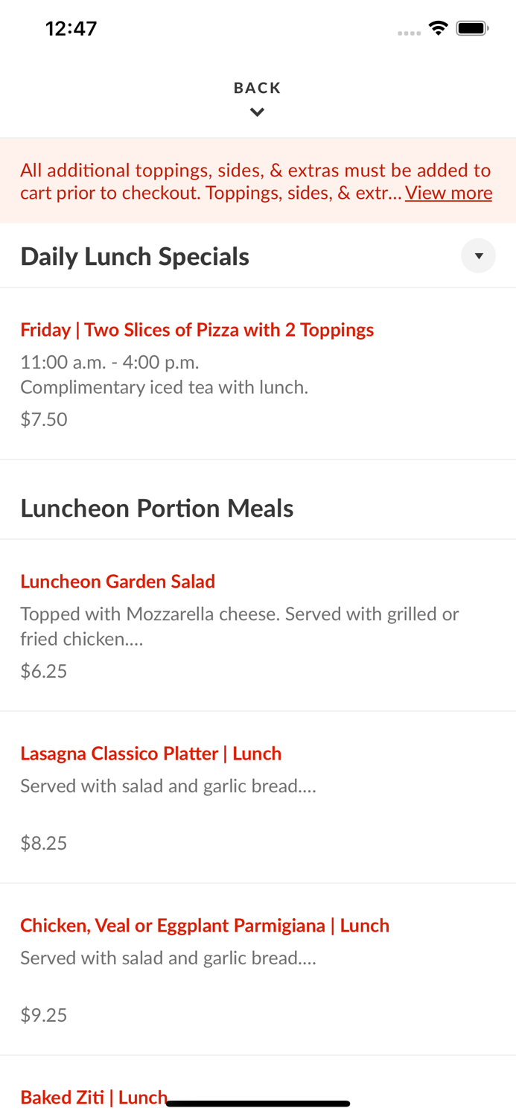Tap the circular chevron button beside Daily Lunch Specials
This screenshot has height=1117, width=516.
pos(479,255)
